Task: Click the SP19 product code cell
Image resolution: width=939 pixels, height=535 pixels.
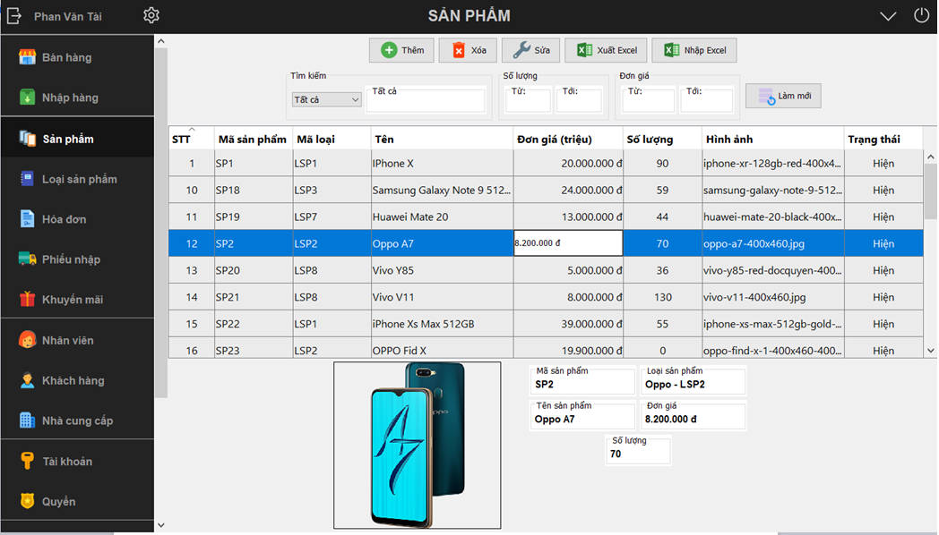Action: [x=253, y=217]
